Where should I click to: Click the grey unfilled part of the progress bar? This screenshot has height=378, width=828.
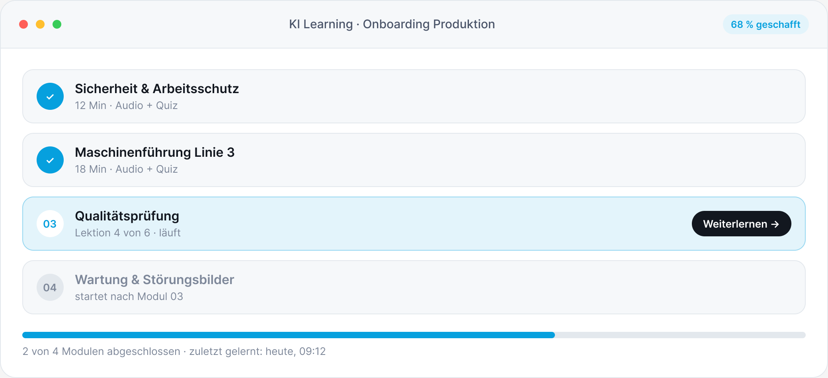680,335
